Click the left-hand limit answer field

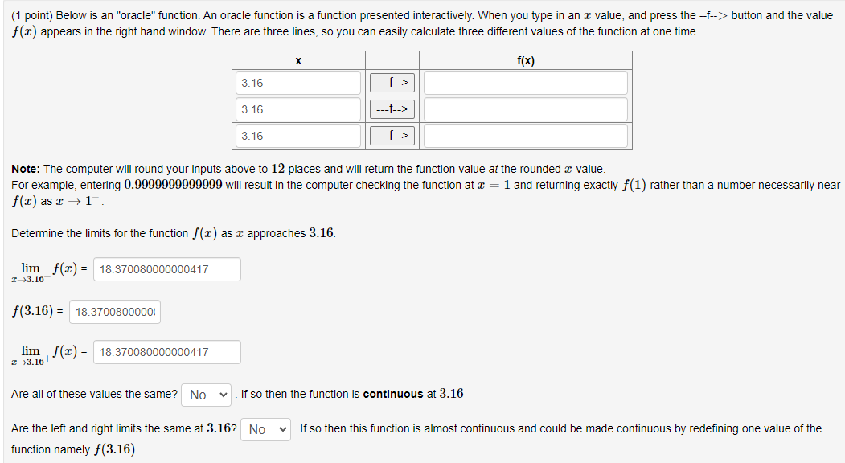pyautogui.click(x=166, y=268)
